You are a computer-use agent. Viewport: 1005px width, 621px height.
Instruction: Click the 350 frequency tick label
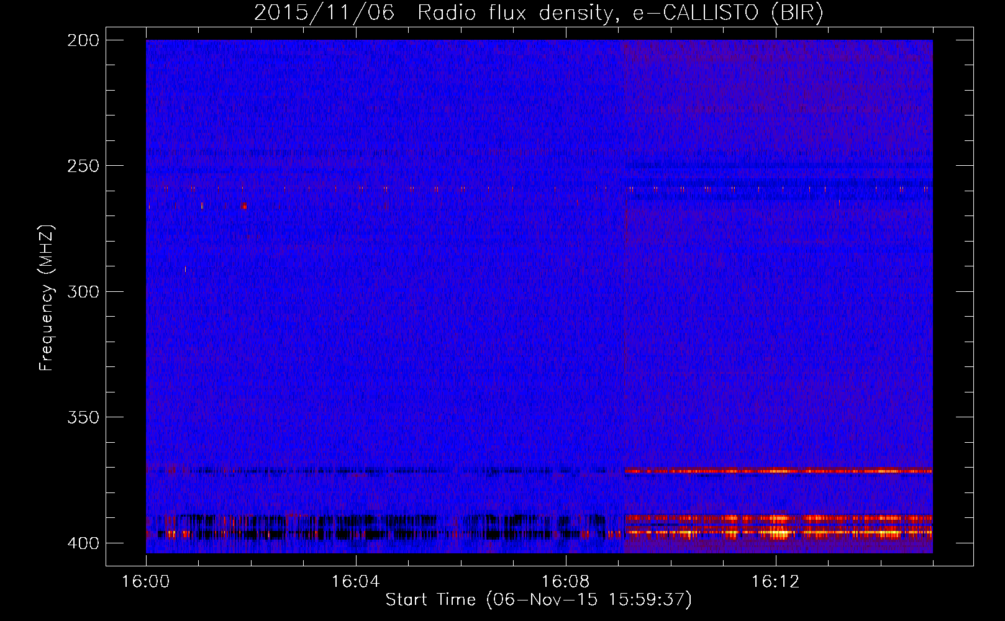83,417
